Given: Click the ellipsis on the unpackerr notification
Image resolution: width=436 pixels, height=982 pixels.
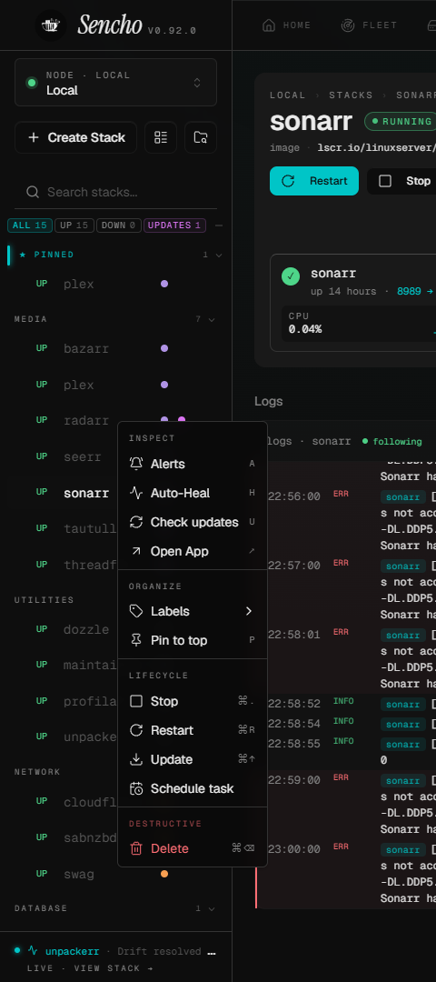Looking at the screenshot, I should pyautogui.click(x=212, y=952).
